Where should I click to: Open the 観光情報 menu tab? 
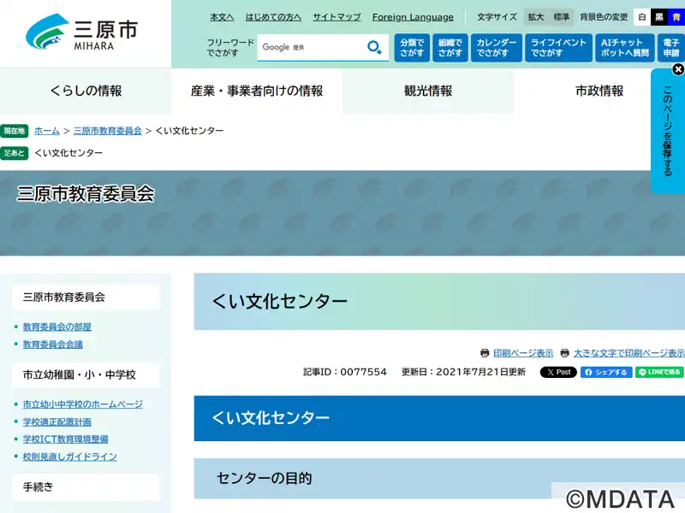pos(428,91)
